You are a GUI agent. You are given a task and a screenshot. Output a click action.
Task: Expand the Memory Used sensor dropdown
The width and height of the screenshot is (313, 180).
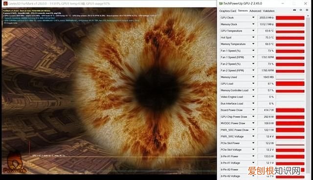(x=253, y=77)
